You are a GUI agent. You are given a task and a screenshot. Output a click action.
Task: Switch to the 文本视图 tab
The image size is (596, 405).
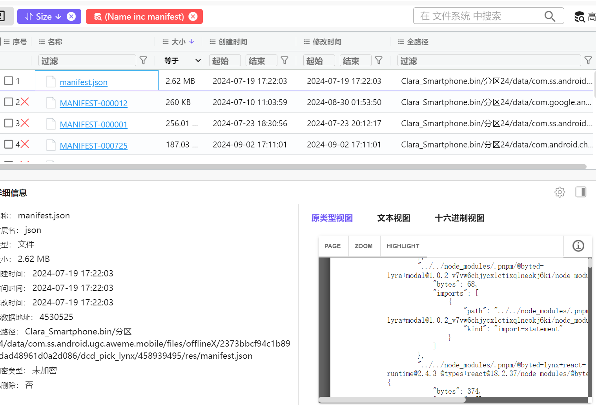(x=393, y=218)
